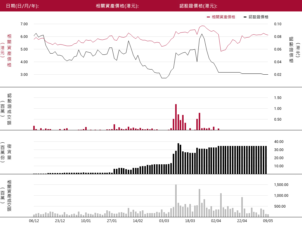The image size is (302, 226).
Task: Click the 相關資產成交額 vertical axis title
Action: coord(9,196)
